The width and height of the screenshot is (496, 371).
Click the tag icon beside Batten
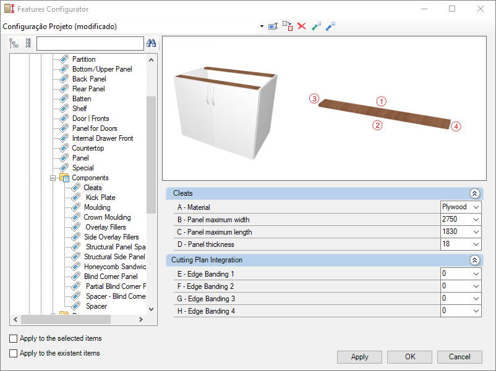click(x=64, y=99)
